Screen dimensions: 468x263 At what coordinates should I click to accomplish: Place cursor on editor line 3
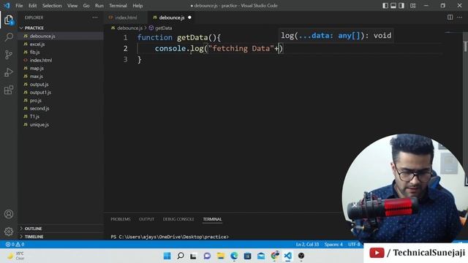(140, 60)
